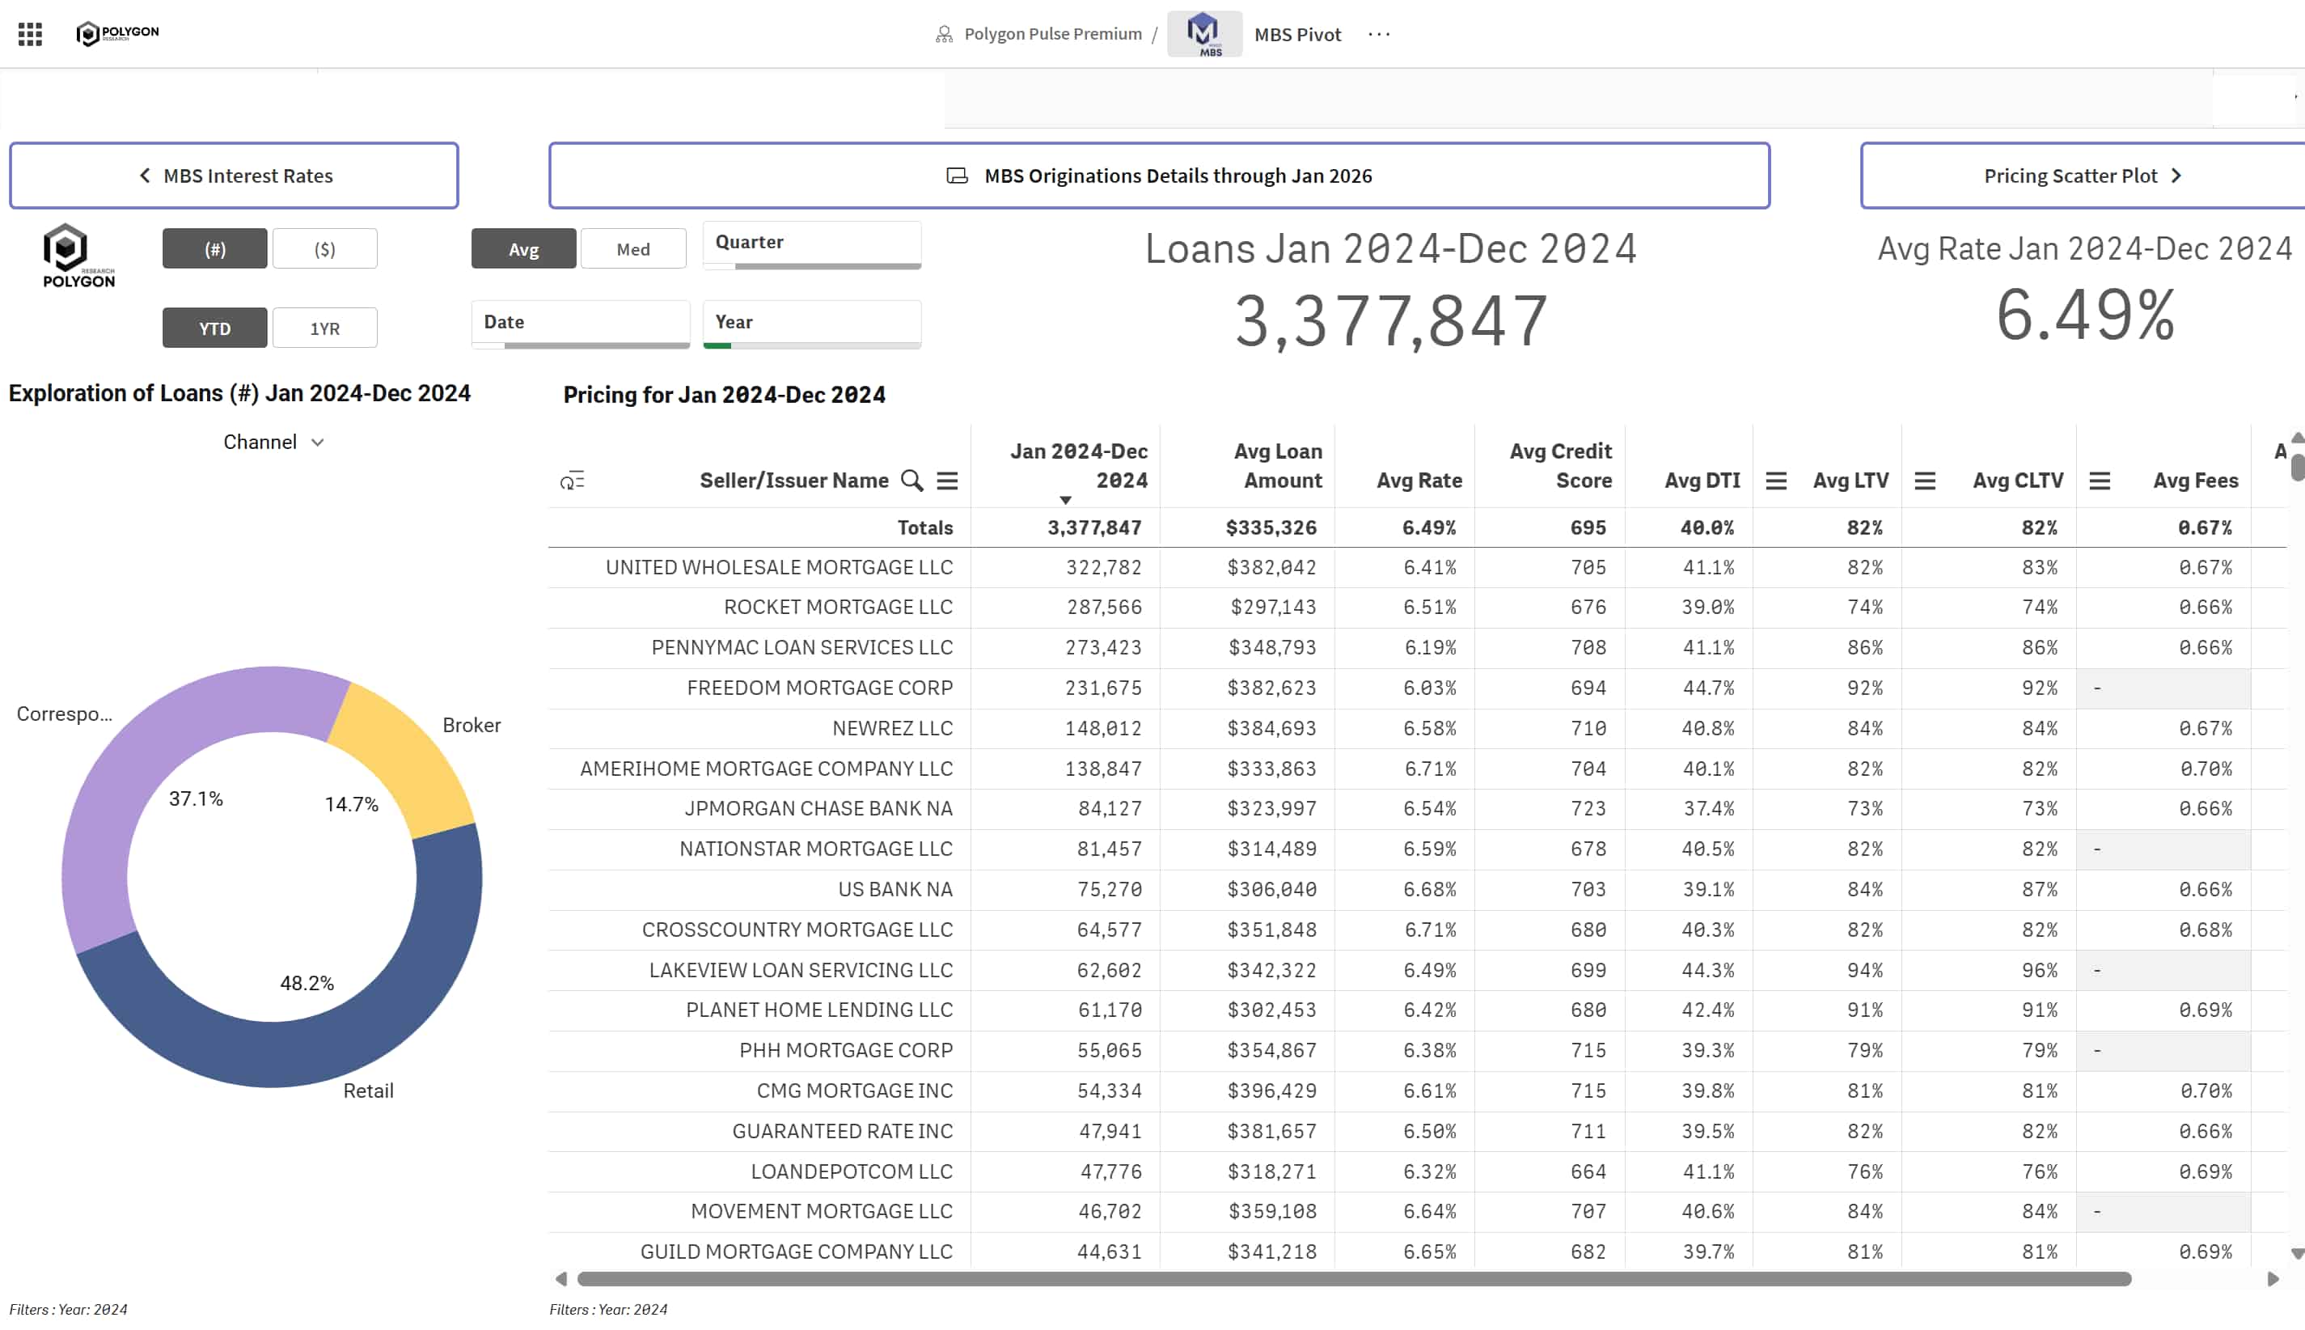Click the Totals row in the table
Viewport: 2305px width, 1330px height.
925,527
